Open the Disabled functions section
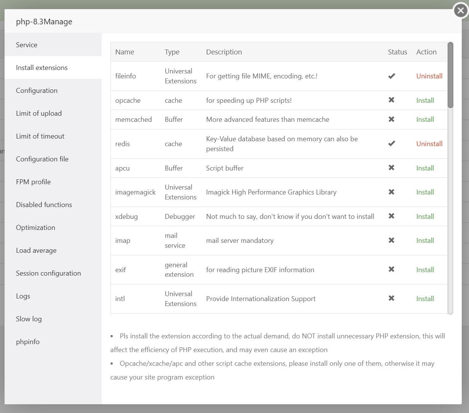Screen dimensions: 469x413 [44, 205]
